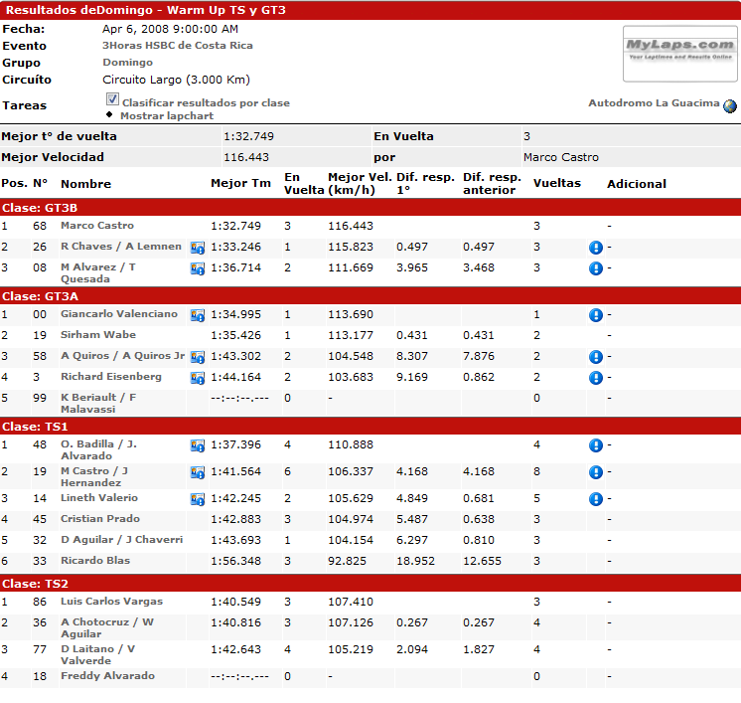Image resolution: width=741 pixels, height=703 pixels.
Task: Click the date Apr 6, 2008 9:00:00 AM
Action: 170,29
